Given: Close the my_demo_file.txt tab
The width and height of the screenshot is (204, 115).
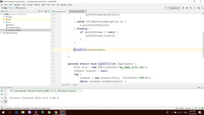Looking at the screenshot, I should (x=85, y=11).
